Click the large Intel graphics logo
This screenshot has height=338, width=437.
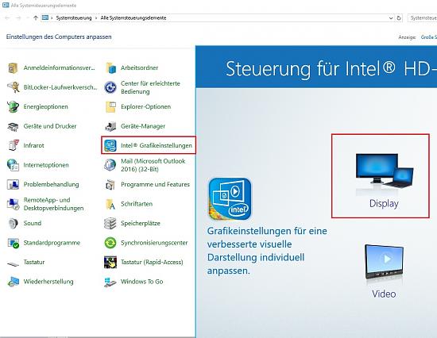pos(230,199)
